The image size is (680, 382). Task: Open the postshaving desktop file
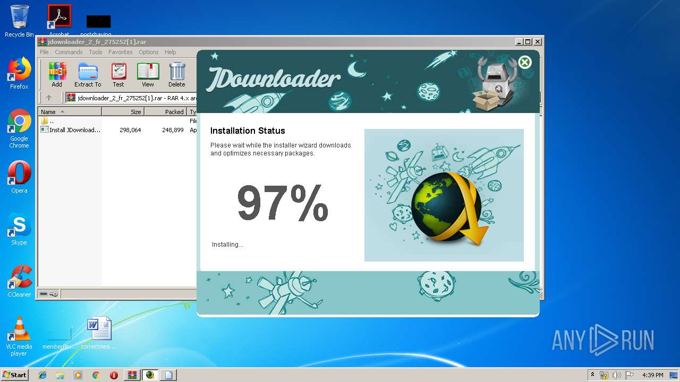pyautogui.click(x=98, y=25)
